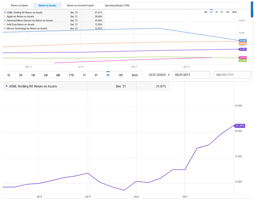Set upper chart range to 10Y
This screenshot has width=259, height=209.
(227, 12)
